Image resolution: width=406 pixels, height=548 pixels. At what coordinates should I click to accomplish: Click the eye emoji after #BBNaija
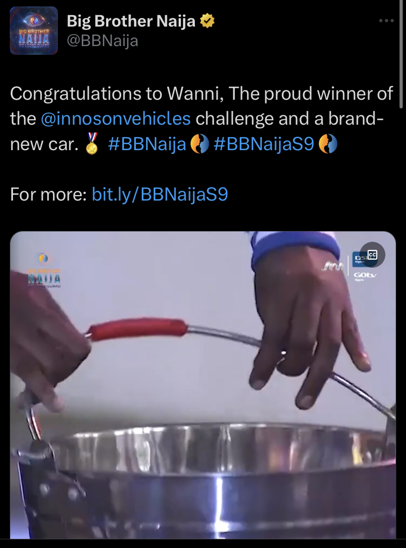pos(199,144)
